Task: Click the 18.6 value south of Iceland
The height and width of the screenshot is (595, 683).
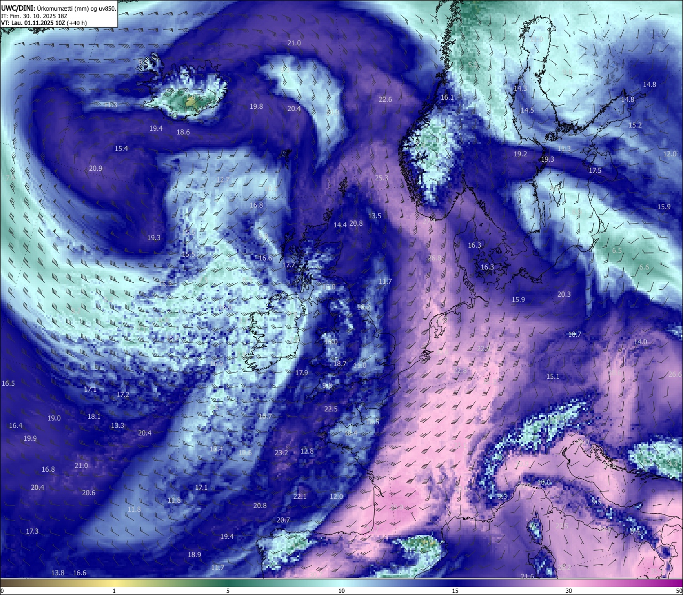Action: coord(183,132)
